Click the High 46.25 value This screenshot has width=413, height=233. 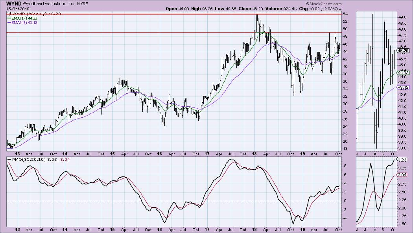[x=202, y=9]
